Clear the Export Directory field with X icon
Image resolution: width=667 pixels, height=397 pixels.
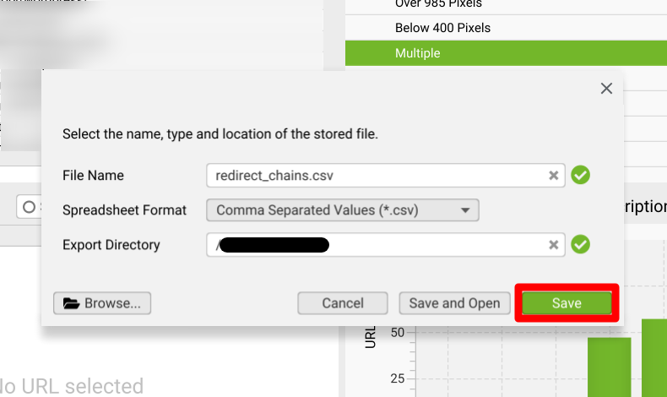pos(554,245)
